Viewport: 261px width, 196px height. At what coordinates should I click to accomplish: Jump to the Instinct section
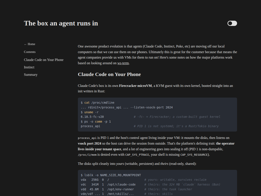click(x=29, y=68)
